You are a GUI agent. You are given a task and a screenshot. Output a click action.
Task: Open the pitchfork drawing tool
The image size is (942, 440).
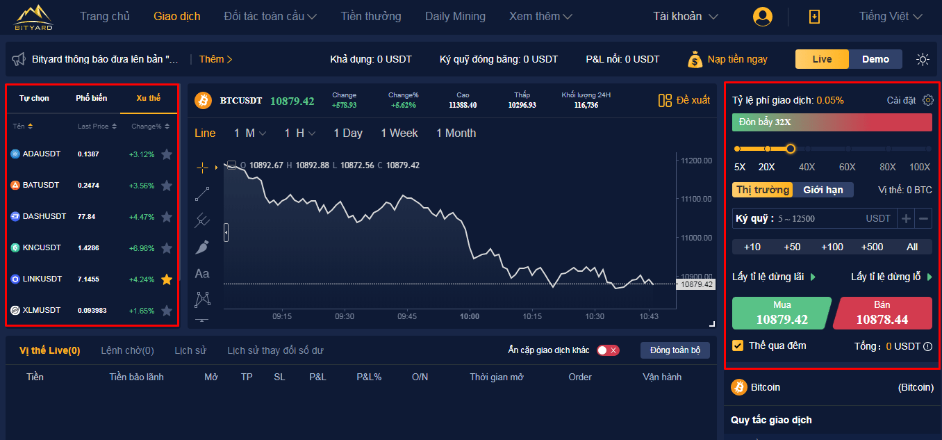point(202,220)
